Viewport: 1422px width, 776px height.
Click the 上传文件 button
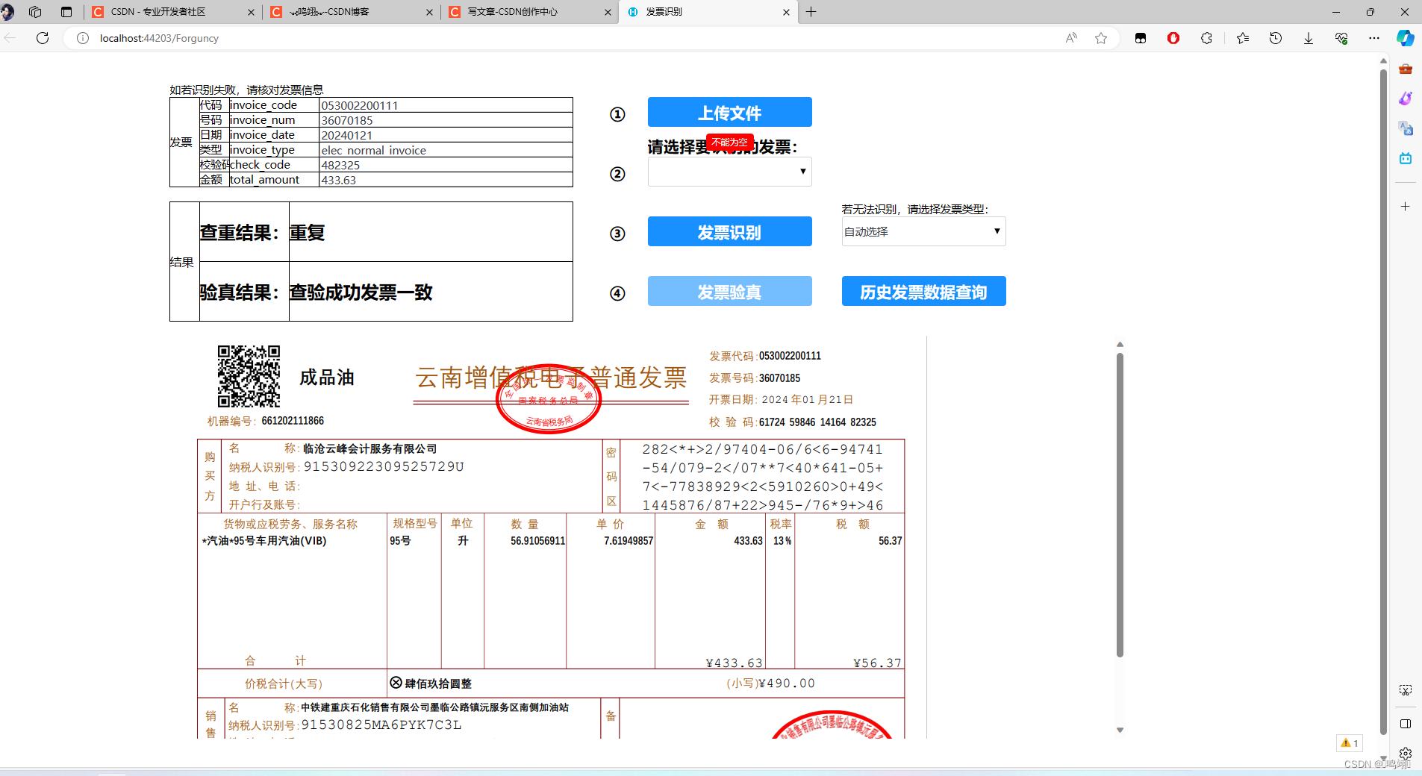coord(730,112)
